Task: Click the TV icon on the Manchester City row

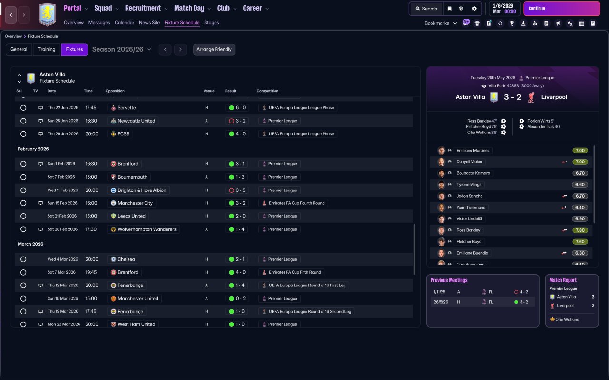Action: click(40, 203)
